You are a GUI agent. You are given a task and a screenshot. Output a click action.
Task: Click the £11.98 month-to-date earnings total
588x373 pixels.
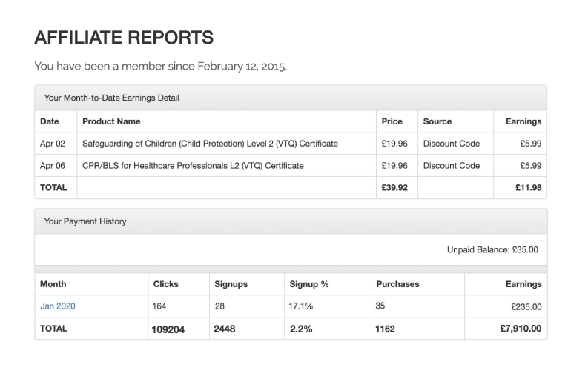(526, 188)
